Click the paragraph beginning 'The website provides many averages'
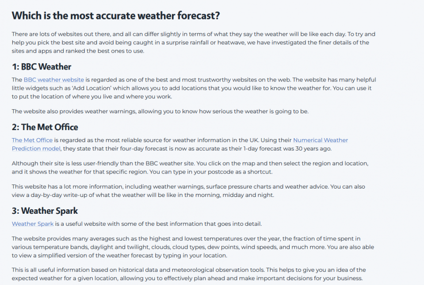 pos(193,247)
